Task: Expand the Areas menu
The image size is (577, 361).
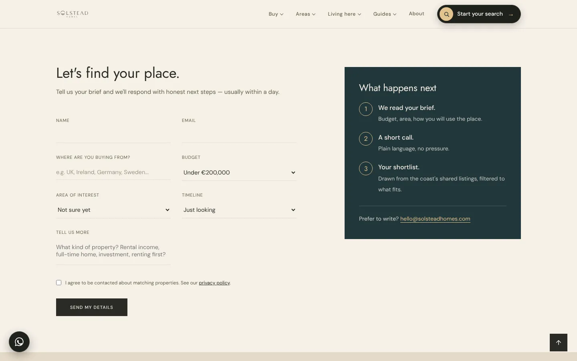Action: pyautogui.click(x=306, y=14)
